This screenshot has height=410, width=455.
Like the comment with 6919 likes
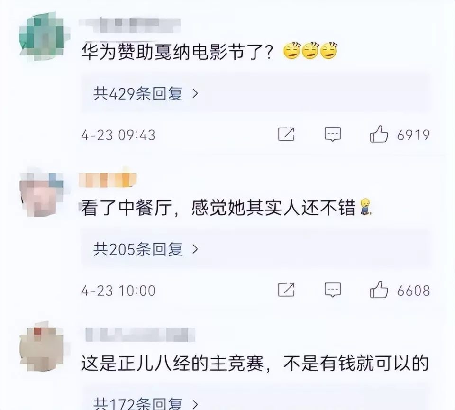379,134
